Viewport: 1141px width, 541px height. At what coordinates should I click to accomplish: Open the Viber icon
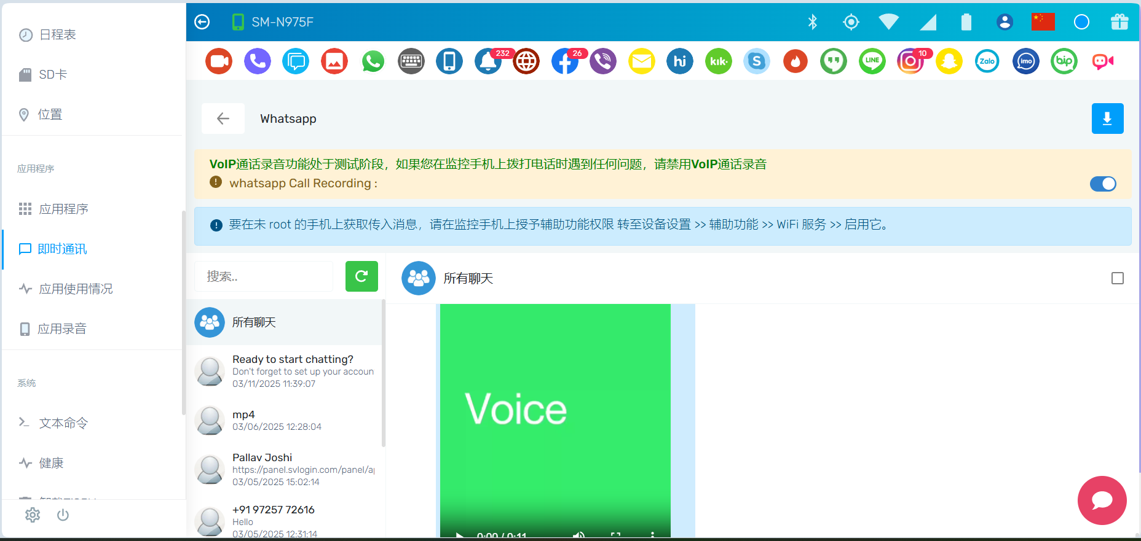[603, 61]
